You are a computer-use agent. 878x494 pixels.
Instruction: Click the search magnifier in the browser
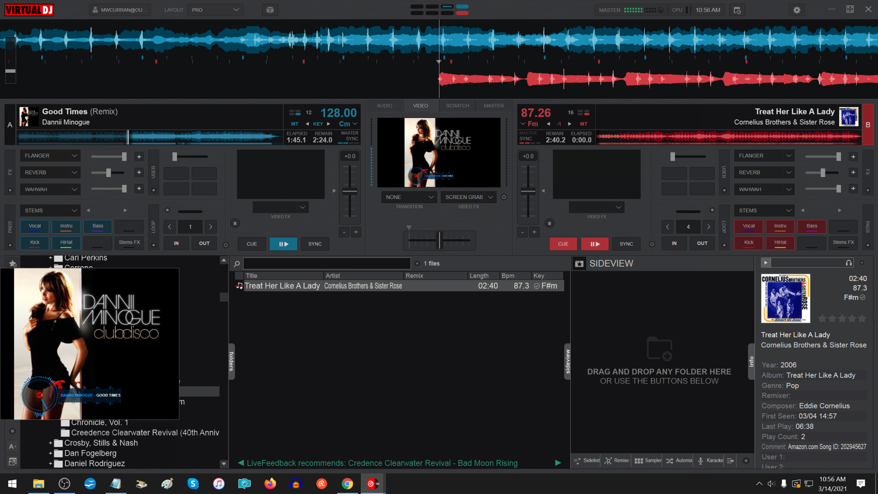click(236, 263)
